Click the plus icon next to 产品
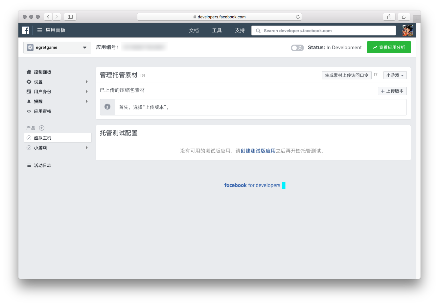The width and height of the screenshot is (439, 305). tap(42, 128)
